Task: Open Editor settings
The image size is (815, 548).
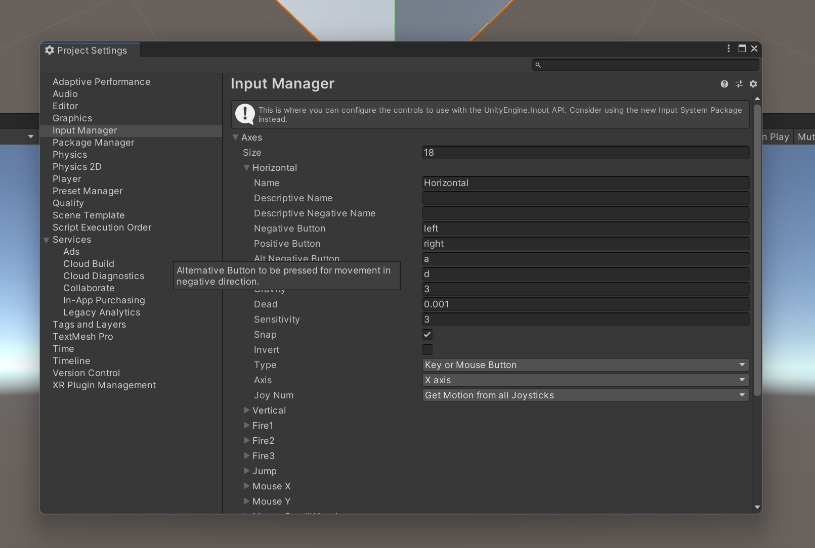Action: pos(65,106)
